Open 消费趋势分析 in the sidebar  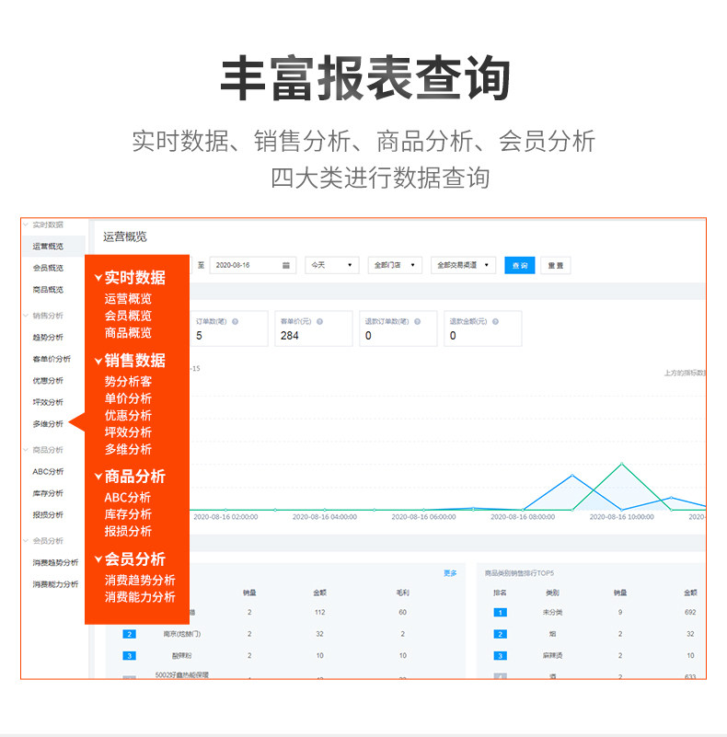(x=55, y=562)
